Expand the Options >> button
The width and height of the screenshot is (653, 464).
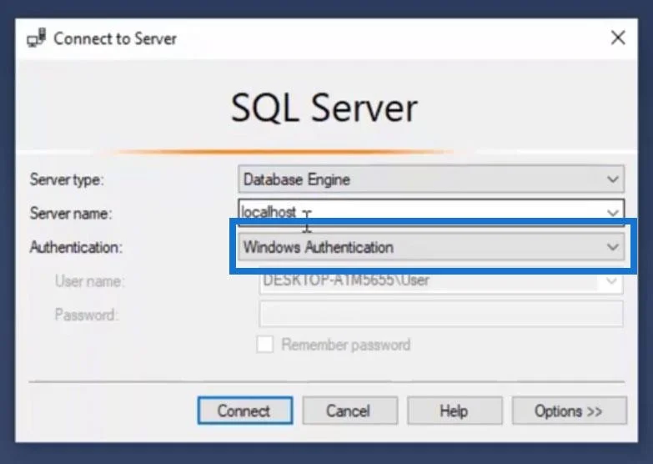(569, 411)
